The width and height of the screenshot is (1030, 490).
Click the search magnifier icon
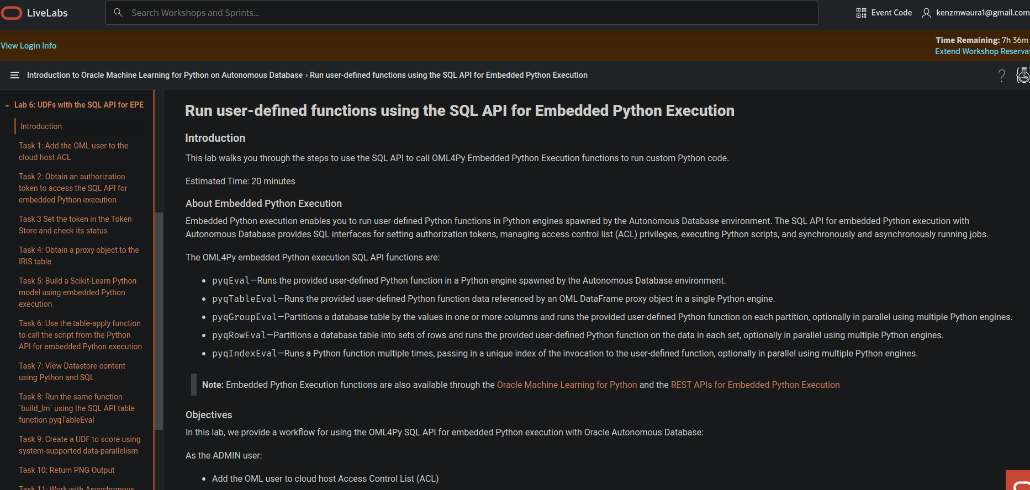(x=118, y=12)
